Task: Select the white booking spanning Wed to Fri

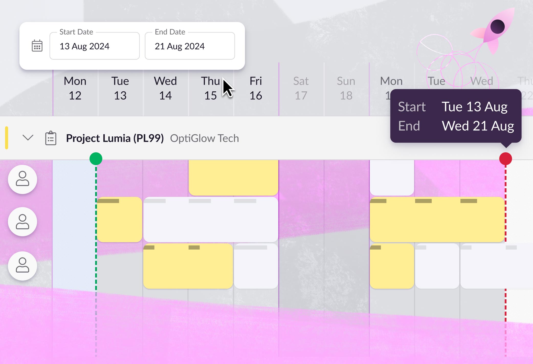Action: pyautogui.click(x=211, y=219)
